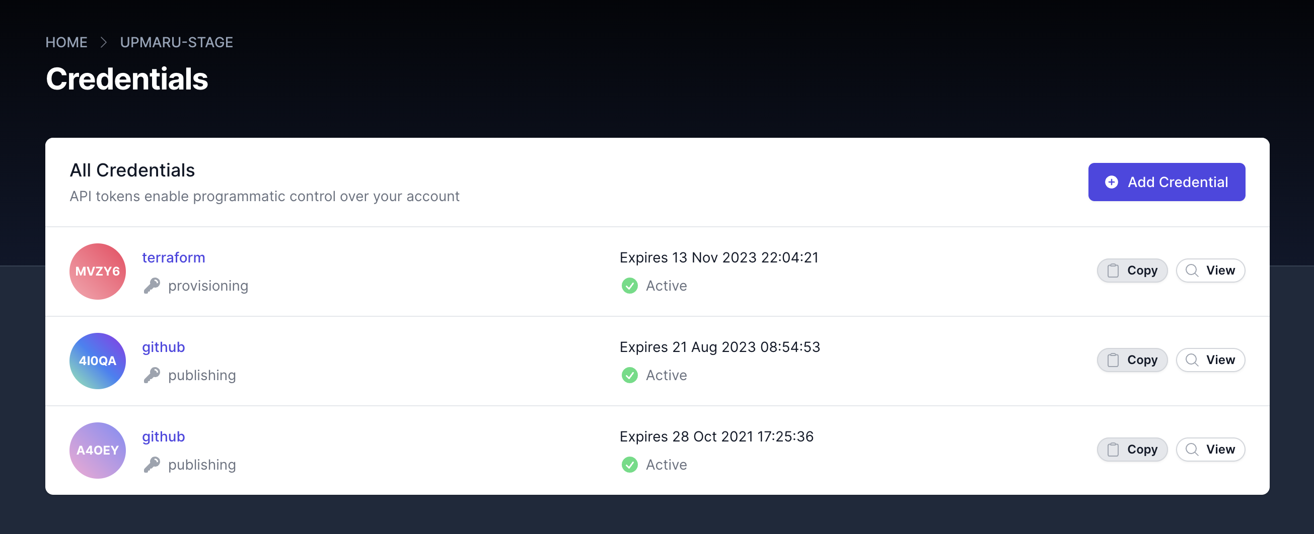Click the Add Credential button
This screenshot has height=534, width=1314.
pos(1166,182)
